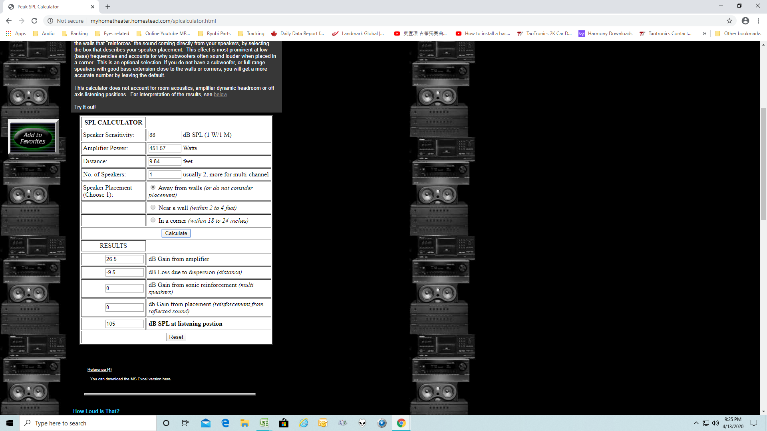This screenshot has height=431, width=767.
Task: Show hidden system tray icons
Action: 696,423
